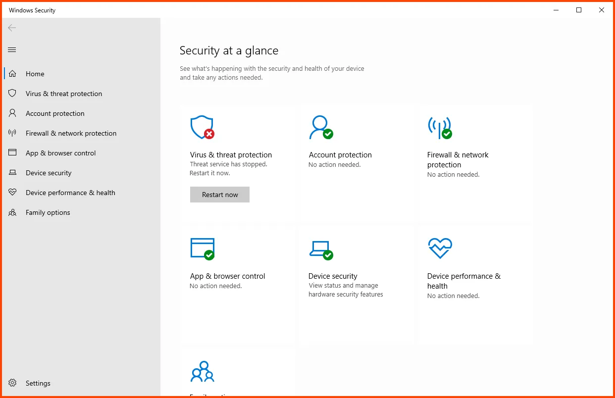Click the Restart now button

pyautogui.click(x=220, y=195)
